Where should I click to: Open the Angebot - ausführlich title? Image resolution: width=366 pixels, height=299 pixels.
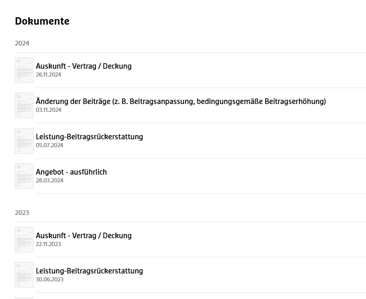pos(71,172)
